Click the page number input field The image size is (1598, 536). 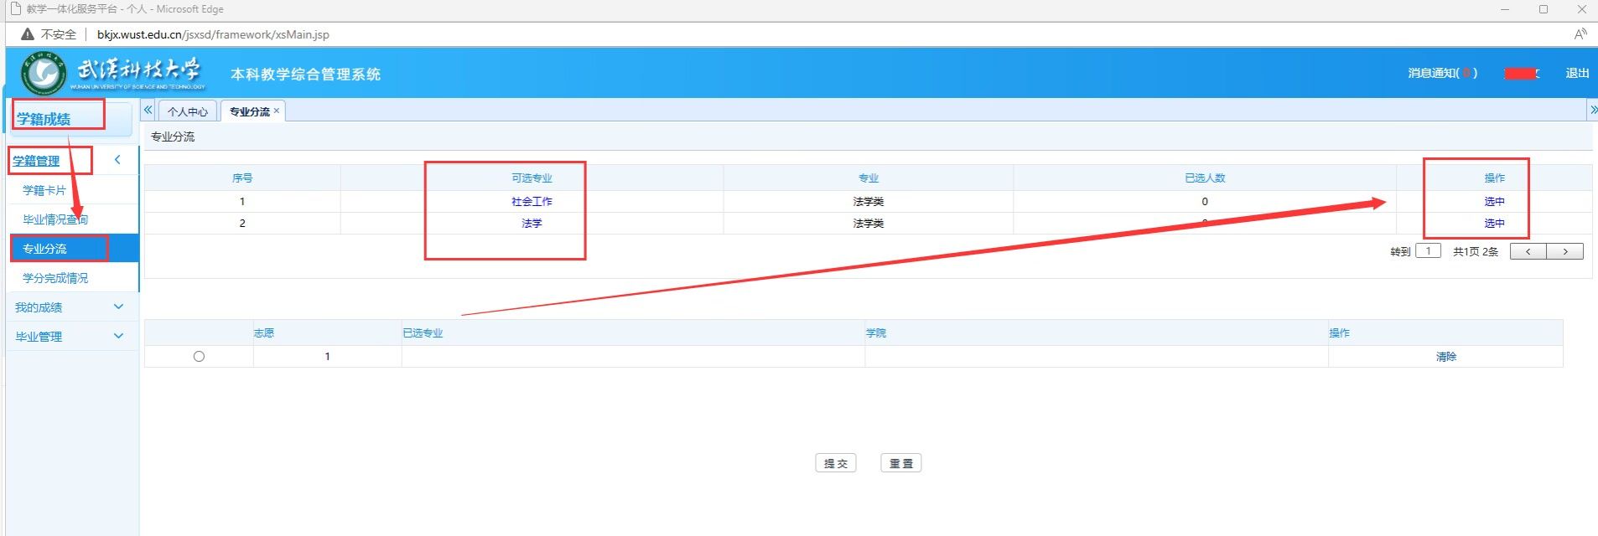click(1428, 250)
